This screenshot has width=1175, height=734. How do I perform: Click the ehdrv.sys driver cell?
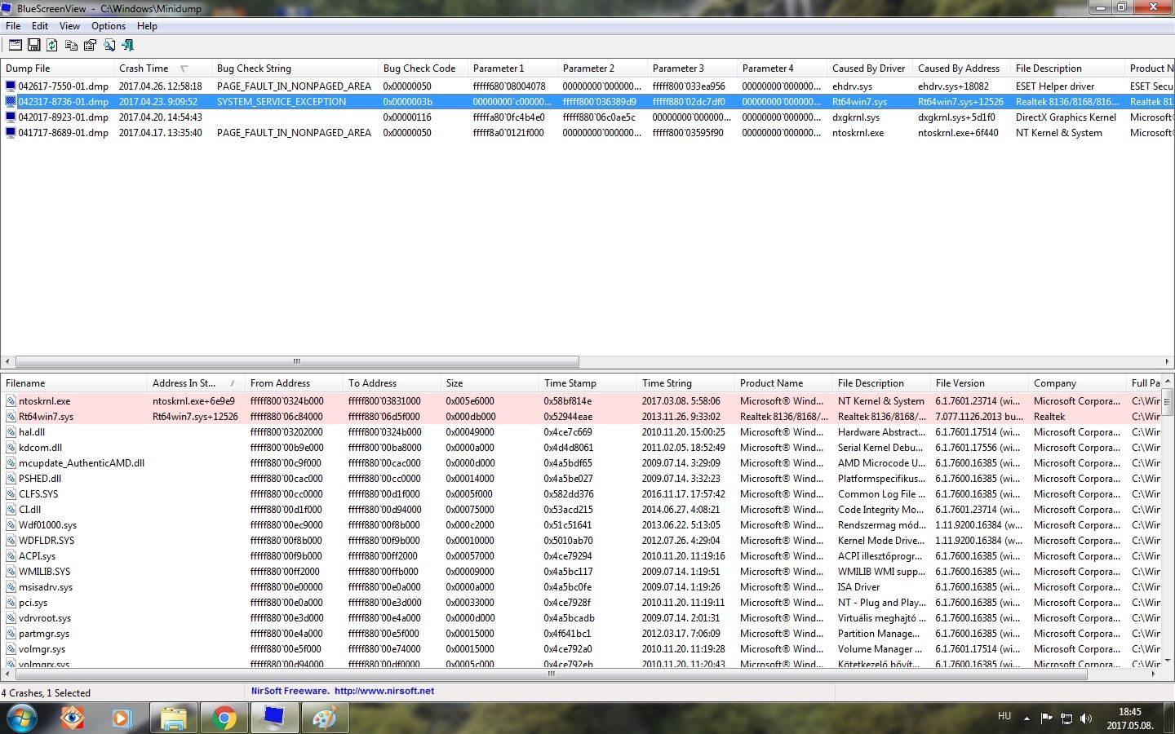pyautogui.click(x=852, y=86)
